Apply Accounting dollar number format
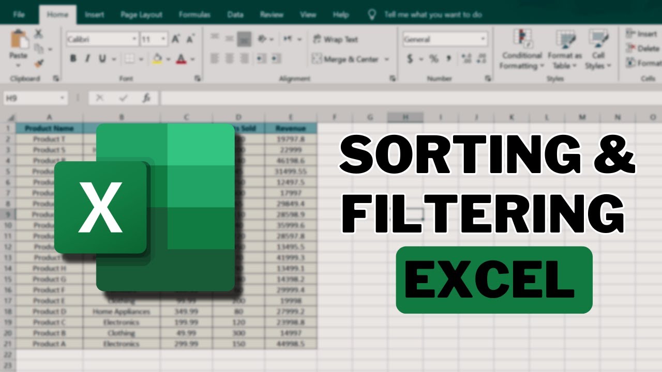This screenshot has height=372, width=662. (x=410, y=59)
